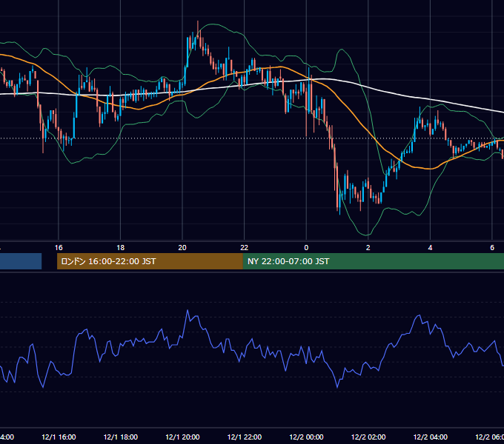Click the 12/1 22:00 date label
Screen dimensions: 504x444
pyautogui.click(x=245, y=437)
